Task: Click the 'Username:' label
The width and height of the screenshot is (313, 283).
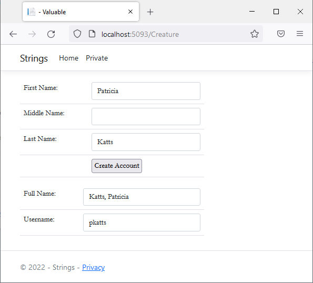Action: 39,219
